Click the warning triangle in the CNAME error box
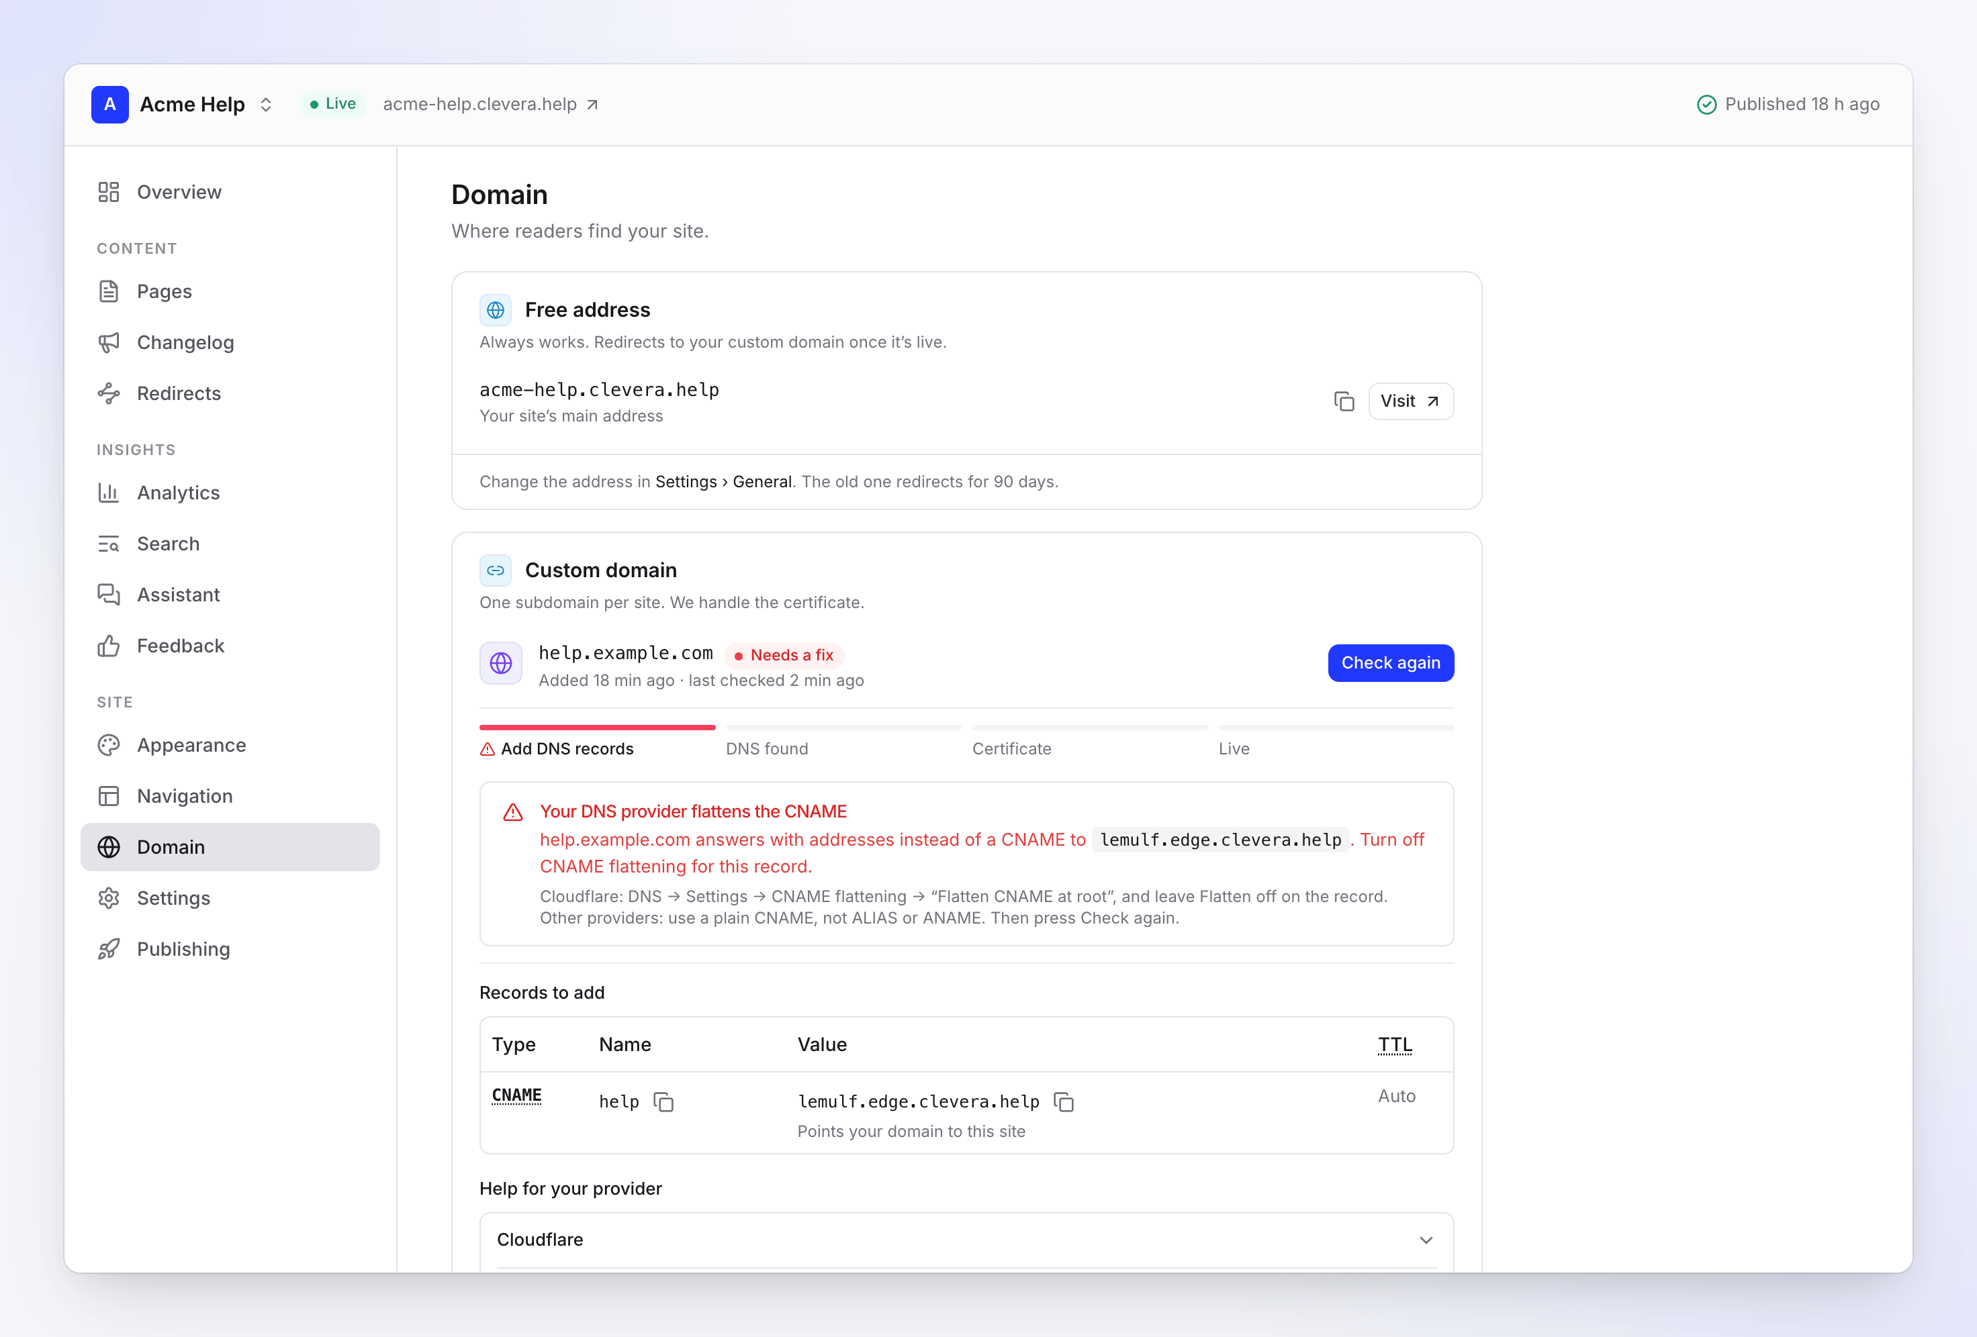Image resolution: width=1977 pixels, height=1337 pixels. pyautogui.click(x=513, y=813)
